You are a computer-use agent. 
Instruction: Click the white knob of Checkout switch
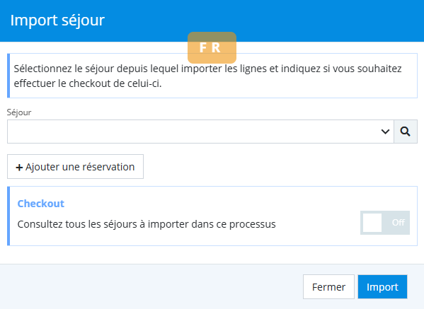pos(372,223)
